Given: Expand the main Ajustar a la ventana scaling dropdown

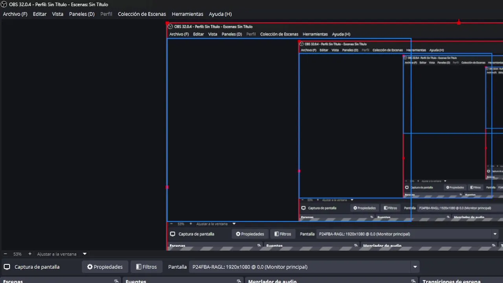Looking at the screenshot, I should (84, 254).
